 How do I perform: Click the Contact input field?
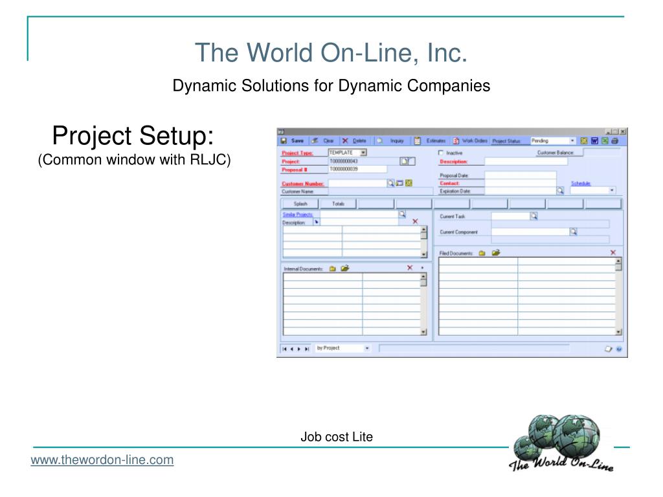521,183
